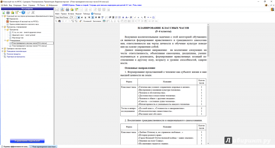Align text right
This screenshot has width=275, height=148.
click(96, 17)
